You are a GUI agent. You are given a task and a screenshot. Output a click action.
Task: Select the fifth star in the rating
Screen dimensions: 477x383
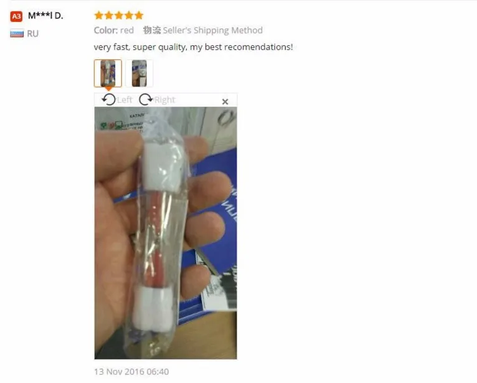(139, 15)
